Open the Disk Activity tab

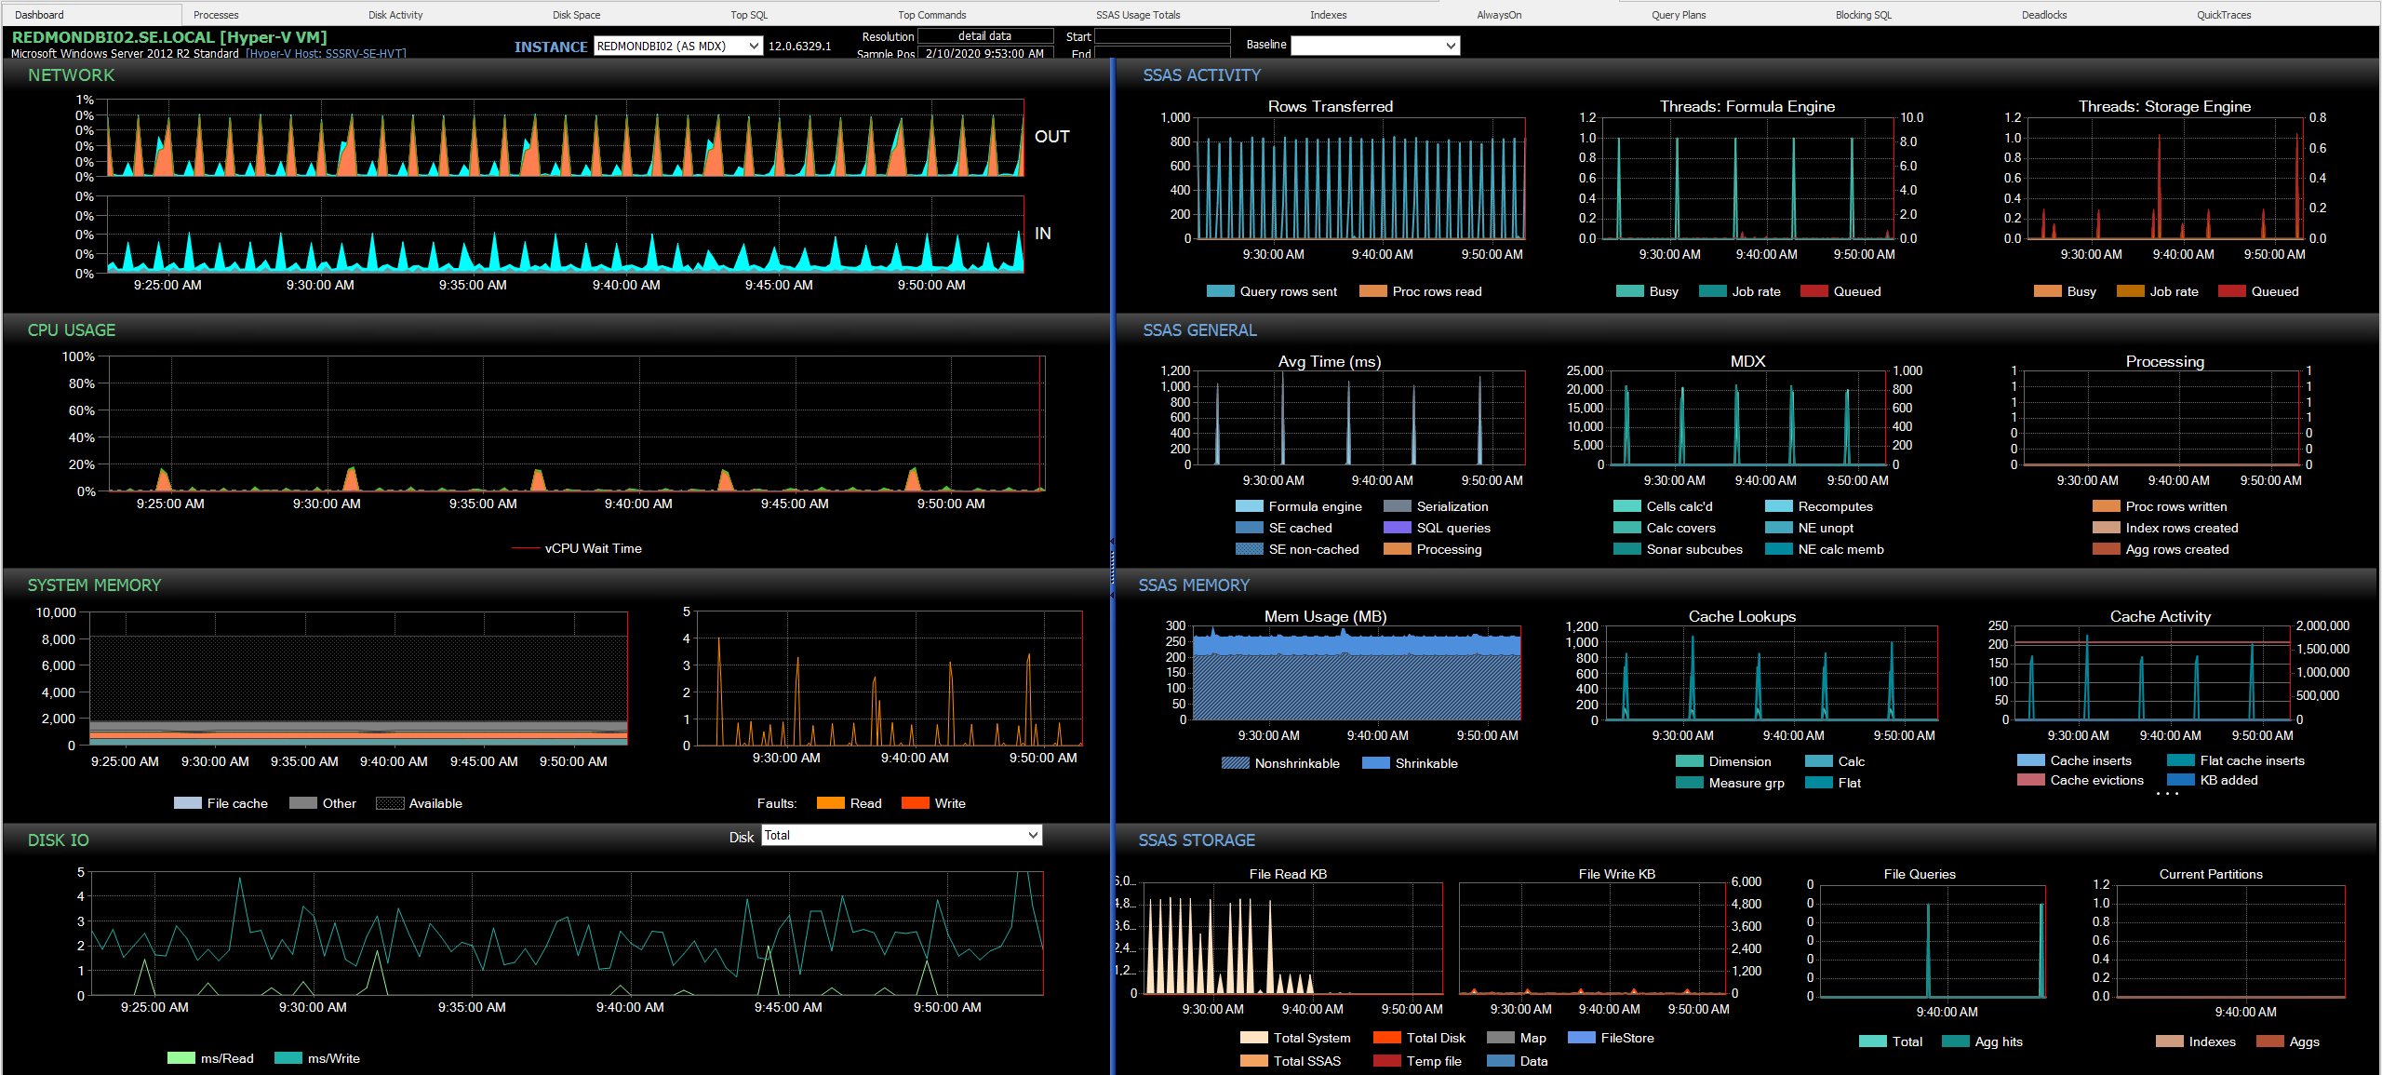(395, 14)
